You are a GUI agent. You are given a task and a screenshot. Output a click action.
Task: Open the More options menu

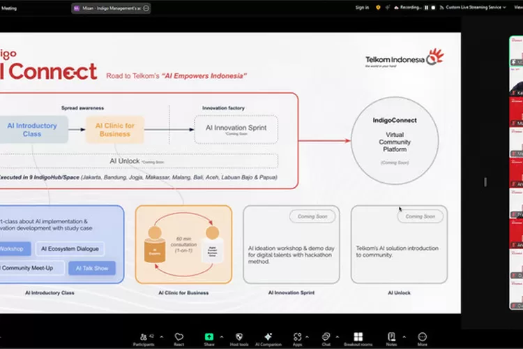422,338
